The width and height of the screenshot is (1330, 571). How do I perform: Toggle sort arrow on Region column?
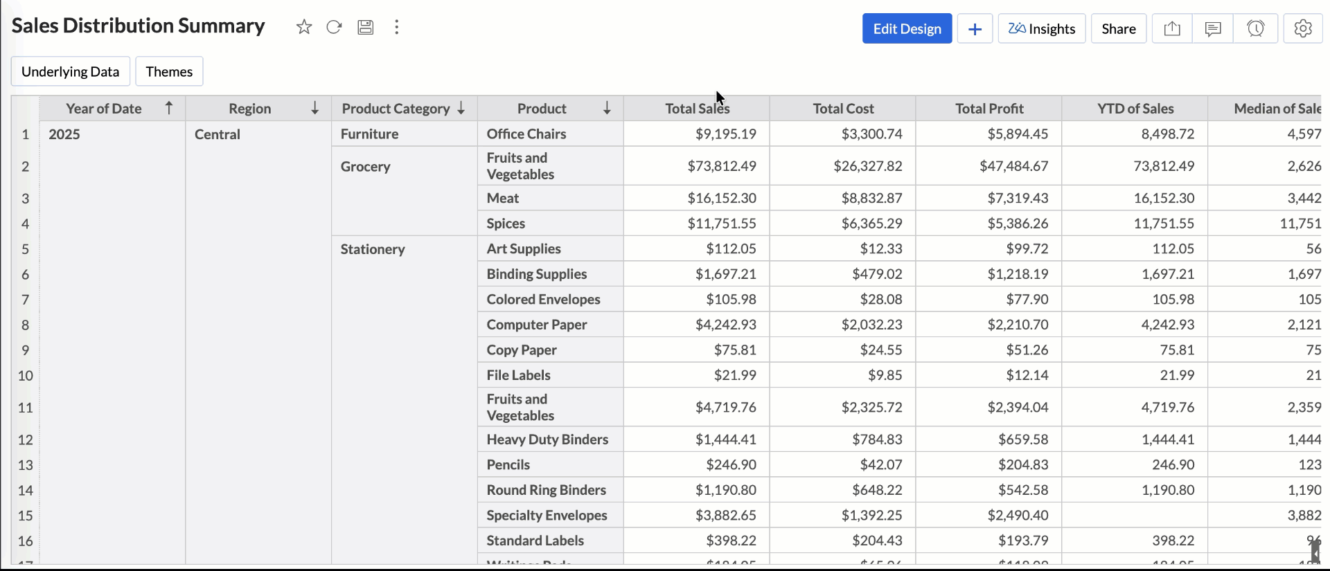314,108
